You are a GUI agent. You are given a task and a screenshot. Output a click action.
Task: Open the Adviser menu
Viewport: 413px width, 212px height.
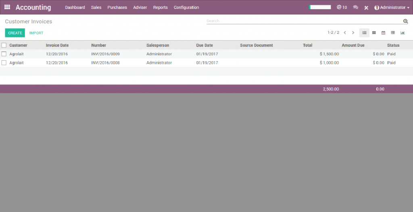[x=140, y=7]
